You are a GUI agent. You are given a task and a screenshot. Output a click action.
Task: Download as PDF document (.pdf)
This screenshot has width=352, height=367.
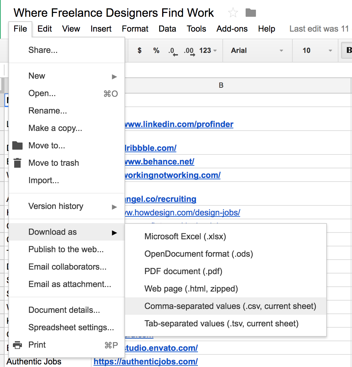coord(226,271)
